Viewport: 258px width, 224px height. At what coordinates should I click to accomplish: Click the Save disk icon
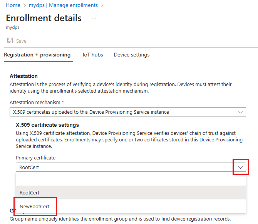[10, 40]
